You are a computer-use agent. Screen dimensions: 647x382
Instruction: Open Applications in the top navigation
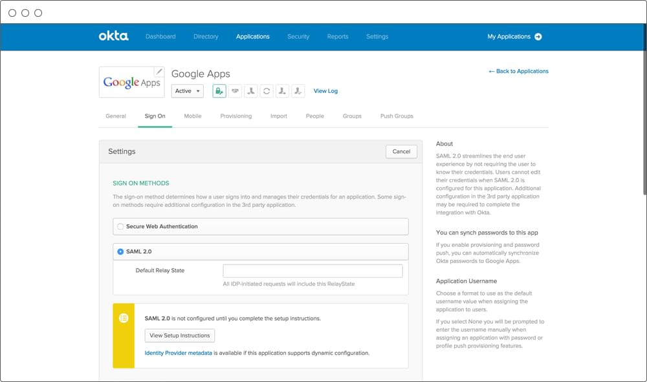tap(252, 37)
